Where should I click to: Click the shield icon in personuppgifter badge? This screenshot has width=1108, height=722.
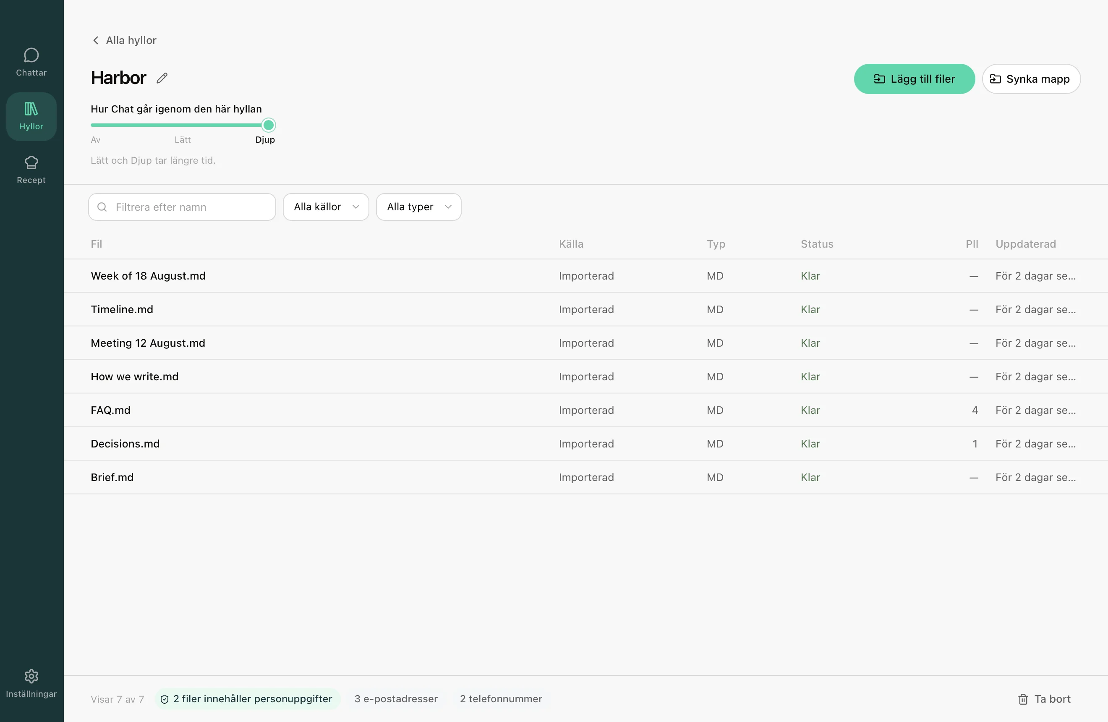coord(165,699)
